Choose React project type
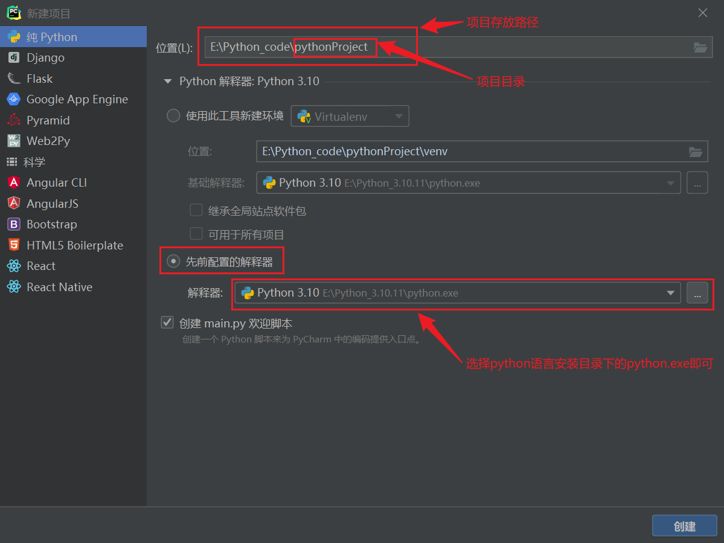The width and height of the screenshot is (724, 543). point(74,266)
